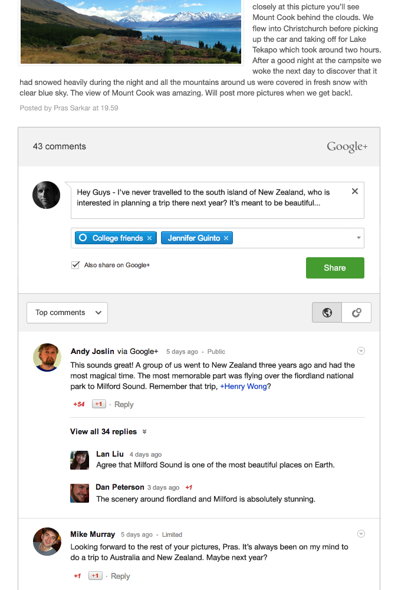This screenshot has height=590, width=398.
Task: Remove Jennifer Guinto chip
Action: 226,238
